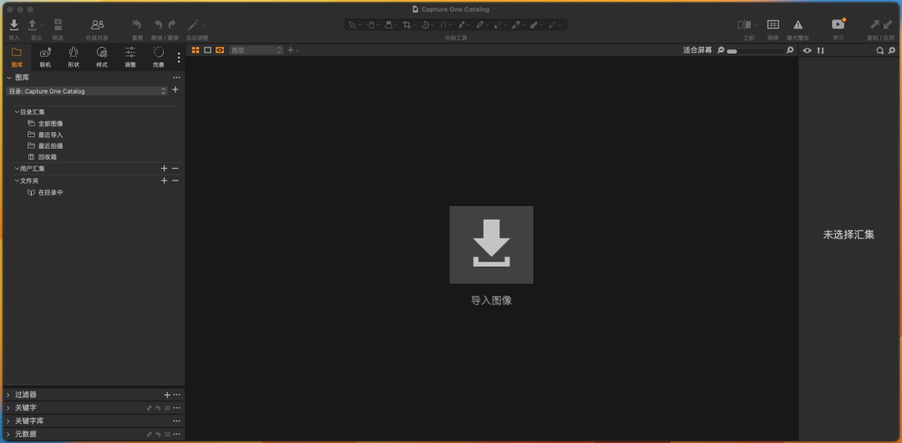902x443 pixels.
Task: Switch to the 完善 refine tab
Action: click(x=158, y=57)
